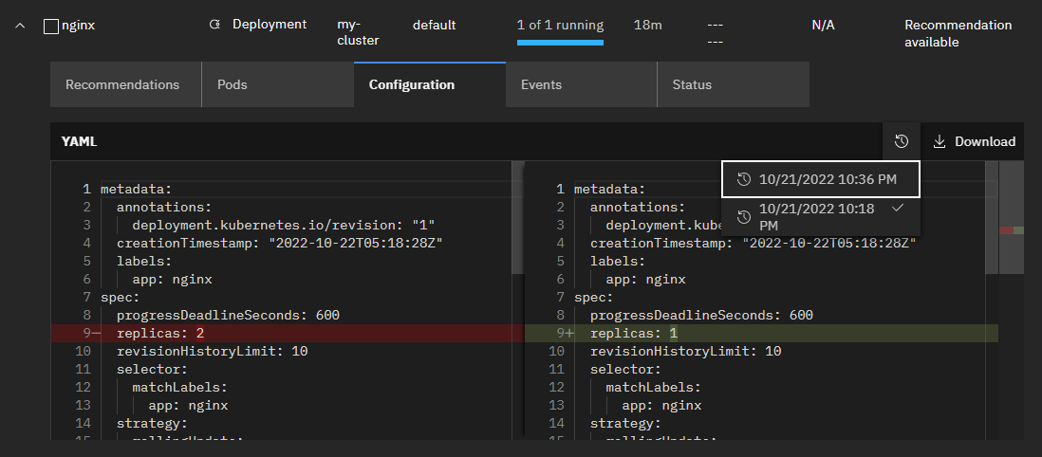Click the Deployment type icon
Screen dimensions: 1042x457
coord(214,25)
